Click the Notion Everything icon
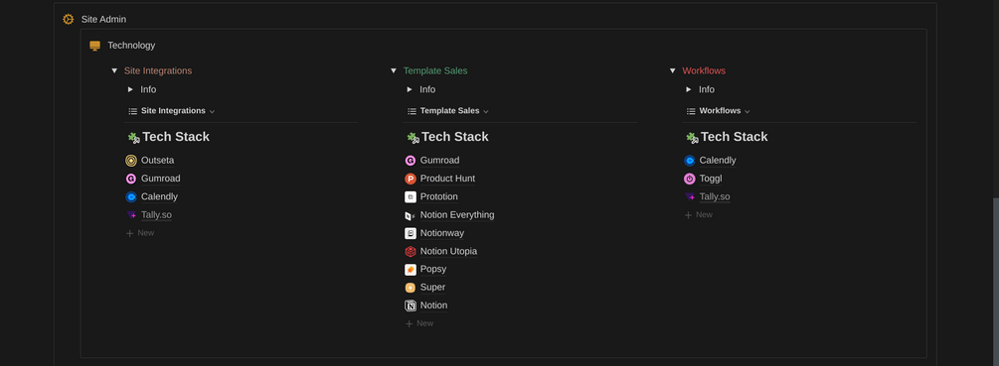 coord(411,215)
